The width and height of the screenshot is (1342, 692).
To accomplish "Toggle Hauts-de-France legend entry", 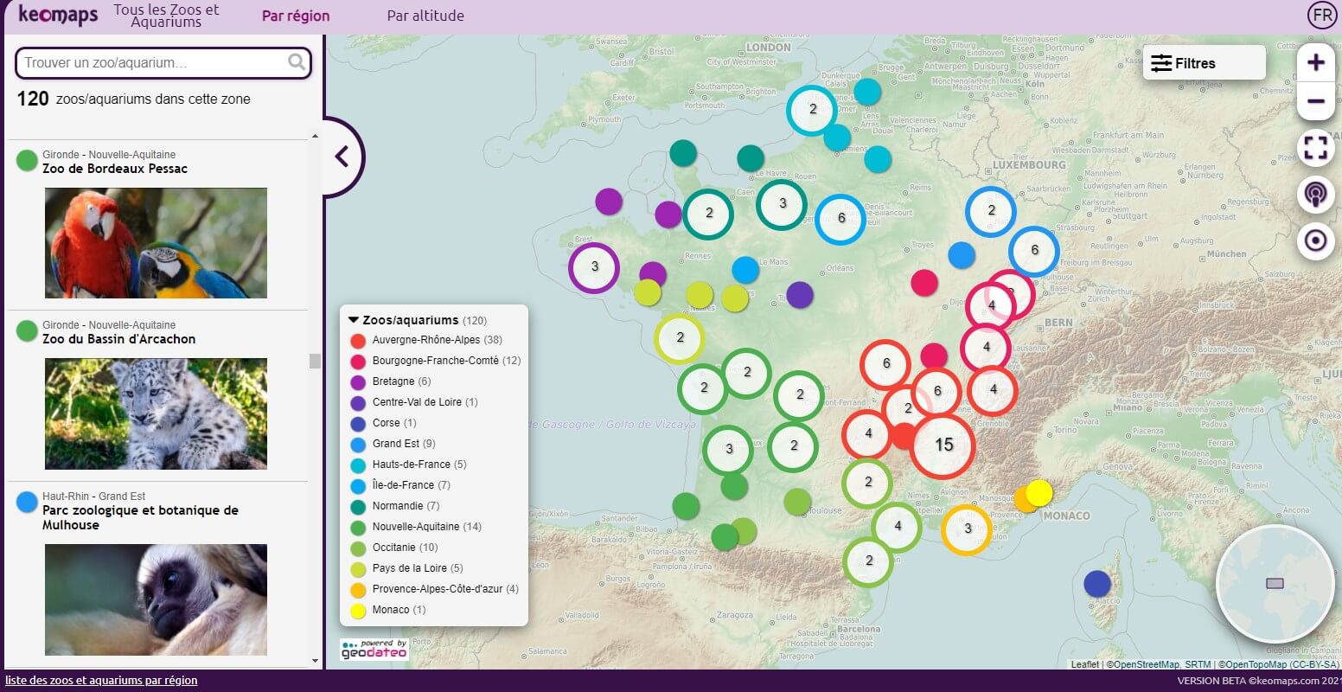I will [x=408, y=465].
